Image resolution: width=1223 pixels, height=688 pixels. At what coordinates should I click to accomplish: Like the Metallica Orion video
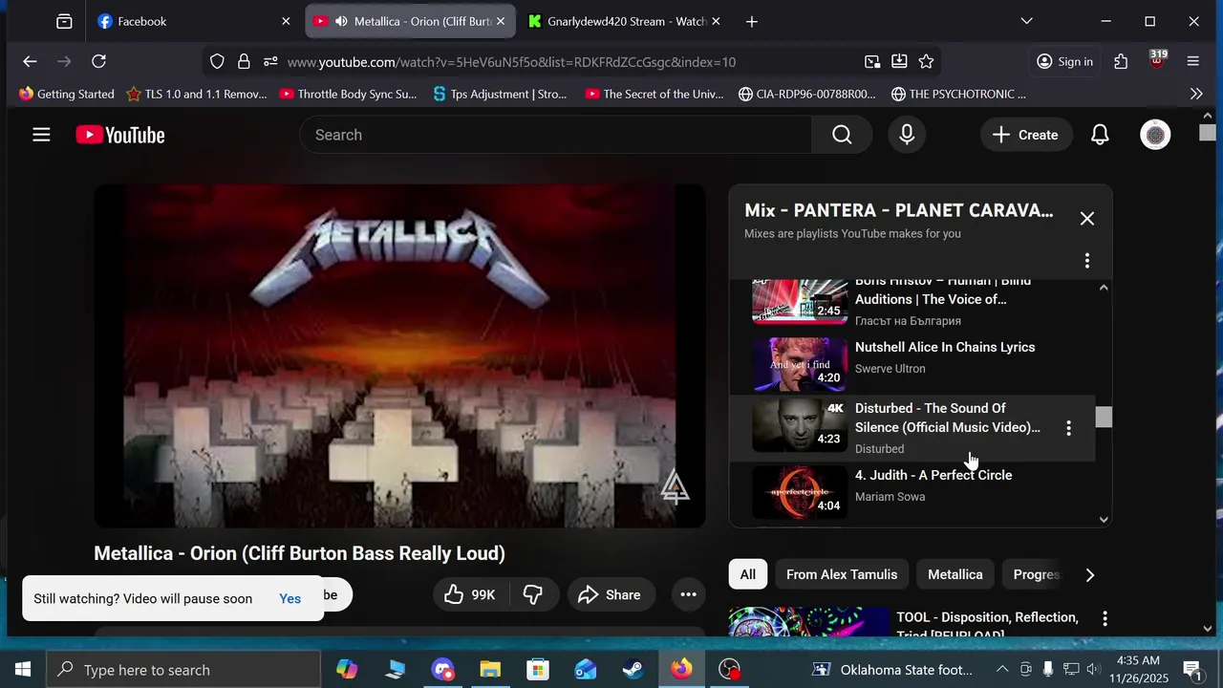[471, 594]
